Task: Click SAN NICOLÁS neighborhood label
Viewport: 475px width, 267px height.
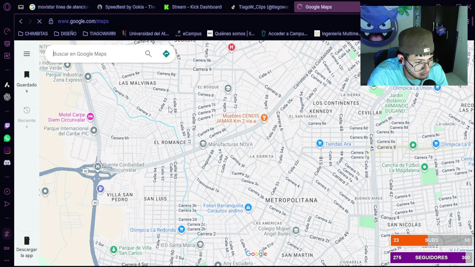Action: [404, 225]
